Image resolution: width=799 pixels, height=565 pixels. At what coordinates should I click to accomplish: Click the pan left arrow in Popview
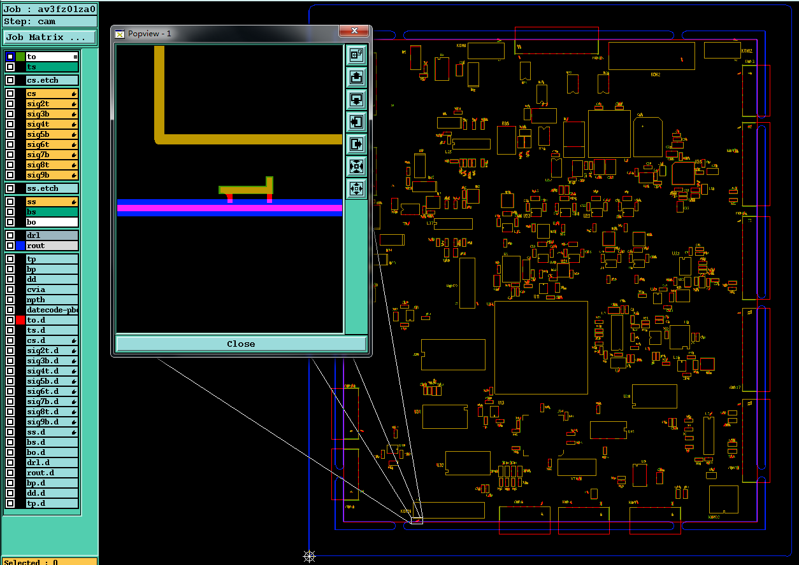tap(357, 122)
